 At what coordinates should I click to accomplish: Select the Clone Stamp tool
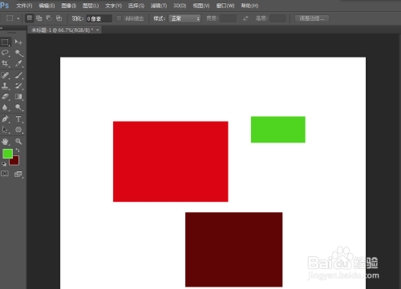click(x=5, y=86)
